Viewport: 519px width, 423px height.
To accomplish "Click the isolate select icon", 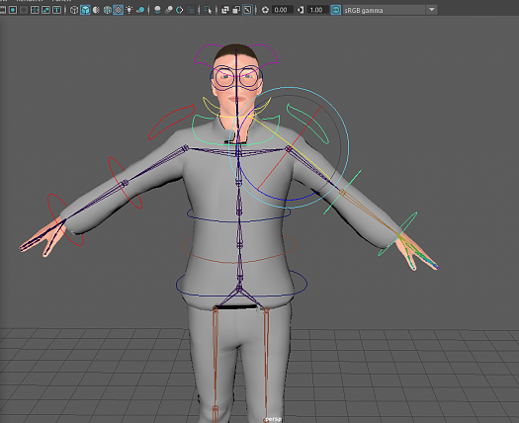I will (x=208, y=10).
